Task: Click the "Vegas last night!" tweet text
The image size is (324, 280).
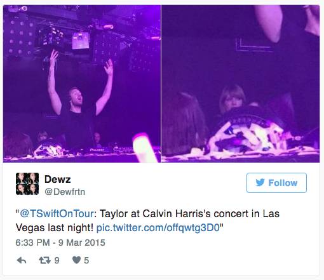Action: pyautogui.click(x=55, y=228)
